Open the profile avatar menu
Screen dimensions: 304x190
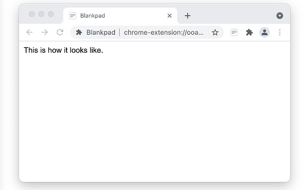click(265, 32)
